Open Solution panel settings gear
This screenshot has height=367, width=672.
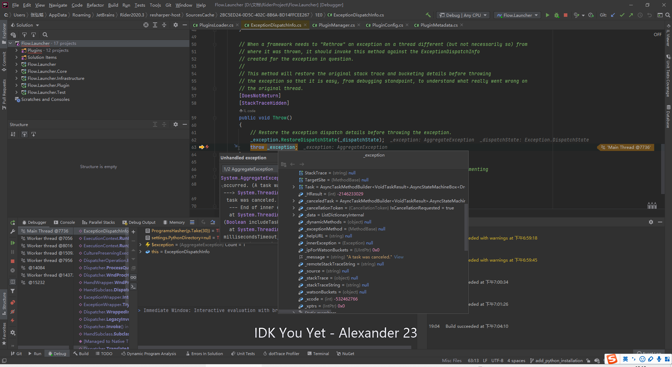pyautogui.click(x=176, y=25)
